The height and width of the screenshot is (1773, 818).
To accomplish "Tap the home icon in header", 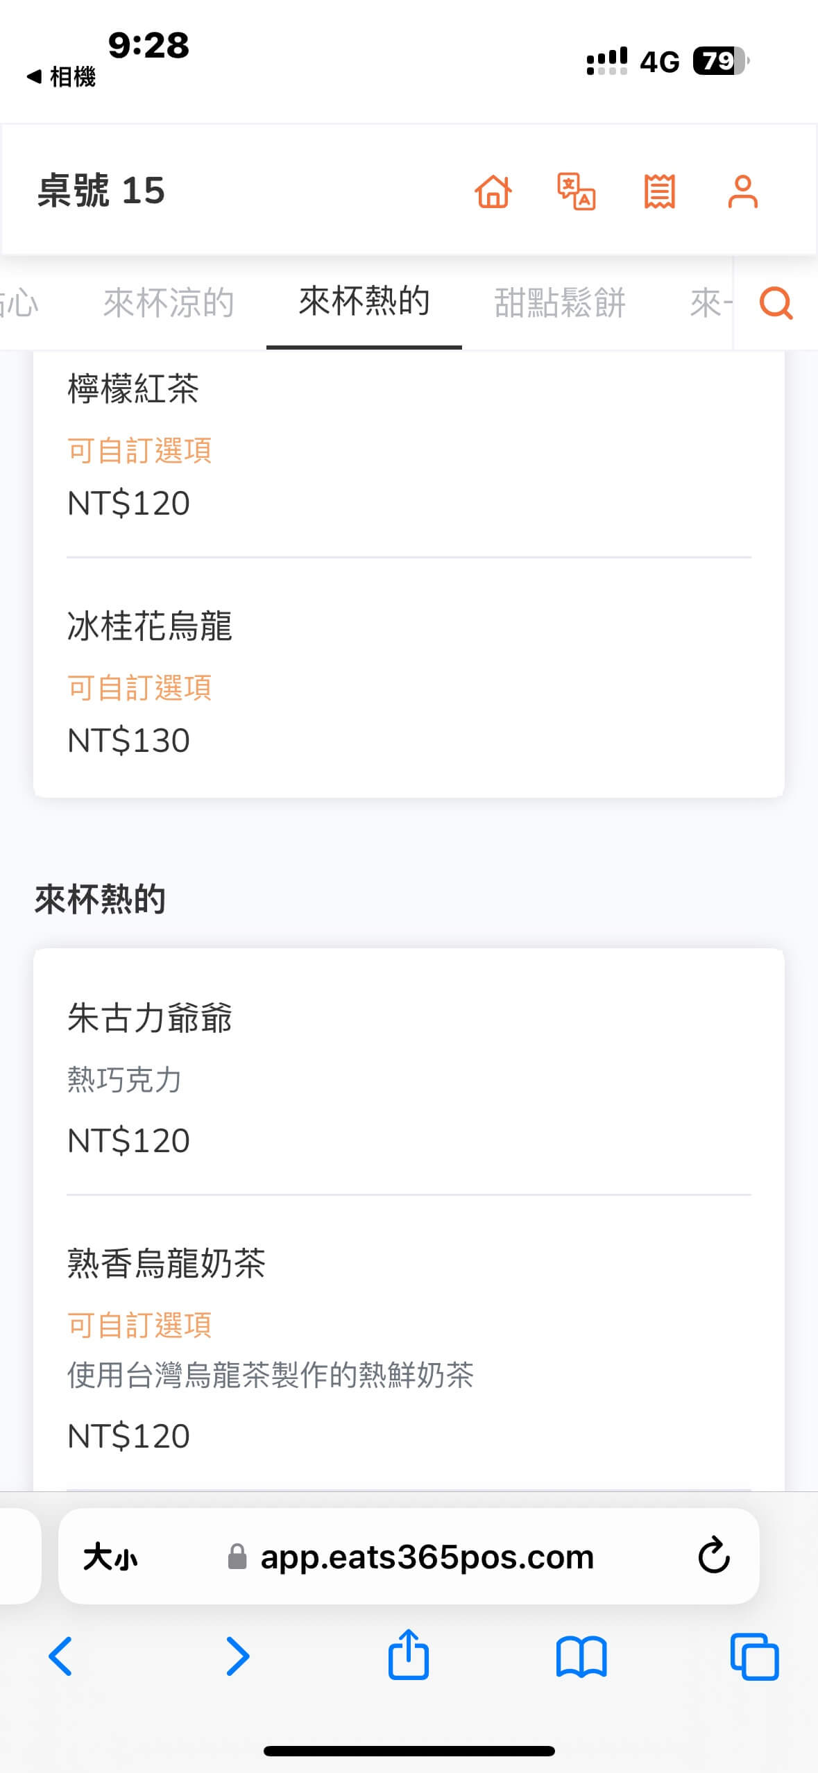I will pyautogui.click(x=493, y=191).
